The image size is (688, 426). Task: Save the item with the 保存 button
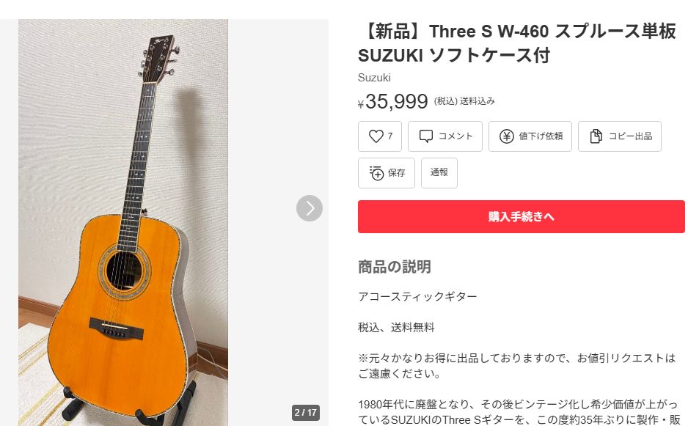(x=386, y=173)
